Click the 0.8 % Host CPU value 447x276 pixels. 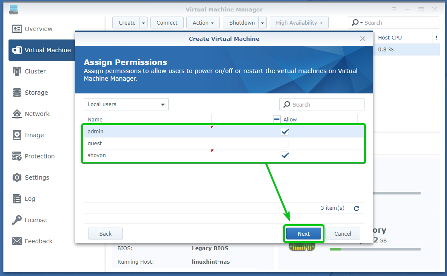(386, 50)
